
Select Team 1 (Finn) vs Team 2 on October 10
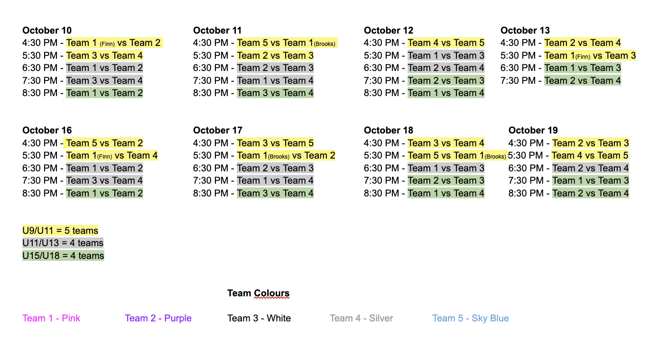click(114, 43)
